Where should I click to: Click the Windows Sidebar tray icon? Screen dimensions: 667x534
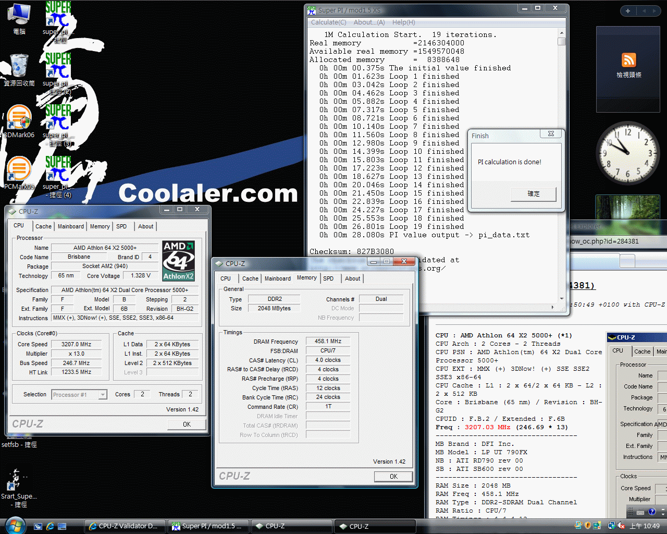pyautogui.click(x=597, y=526)
